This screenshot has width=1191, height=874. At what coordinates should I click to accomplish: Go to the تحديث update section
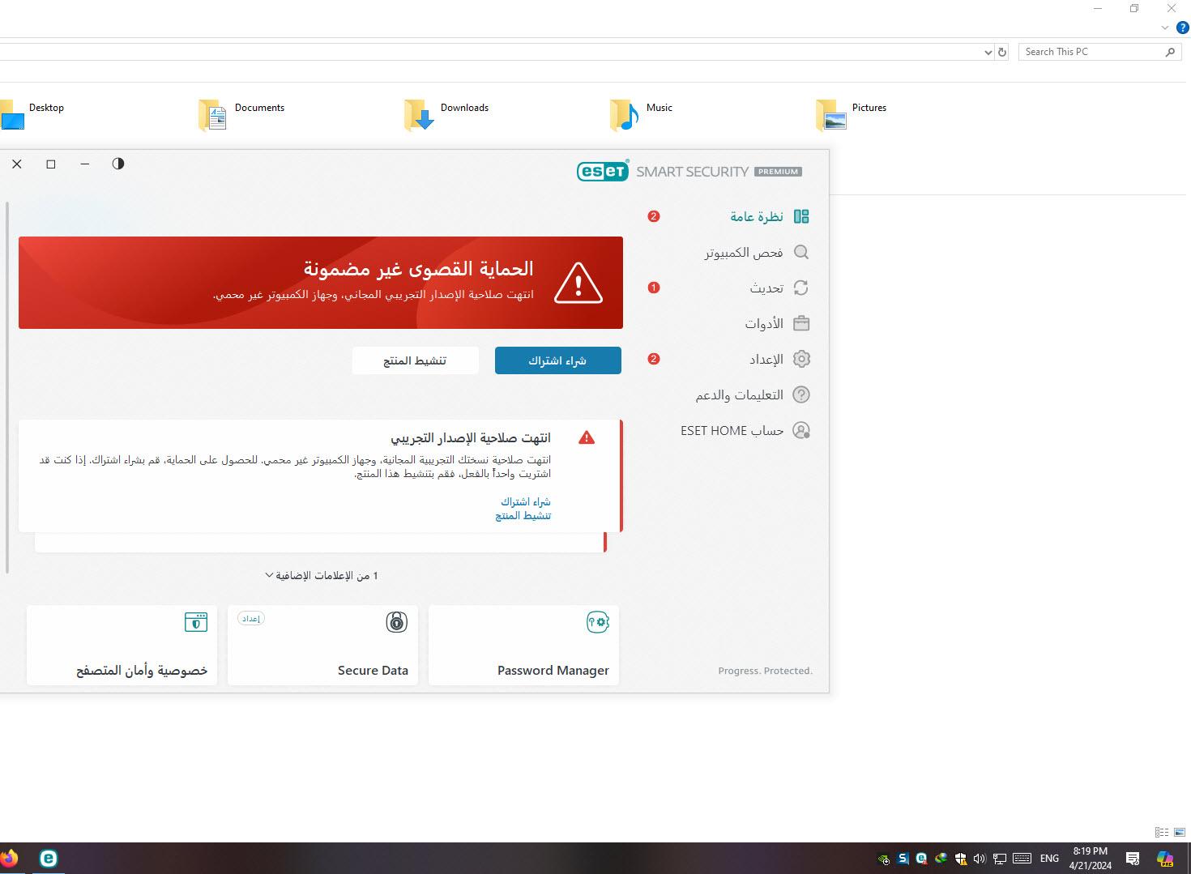click(x=766, y=288)
